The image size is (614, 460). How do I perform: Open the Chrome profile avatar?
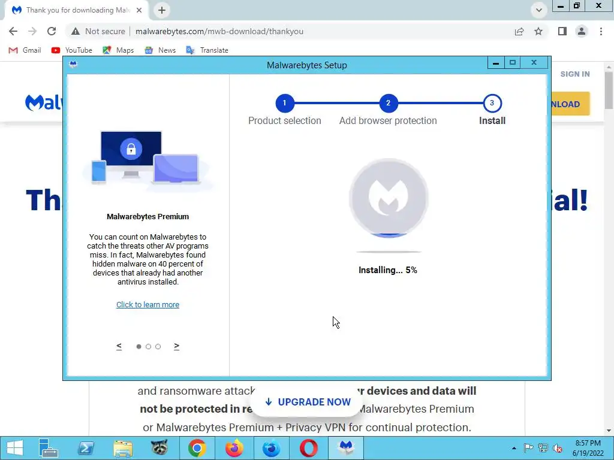coord(582,31)
